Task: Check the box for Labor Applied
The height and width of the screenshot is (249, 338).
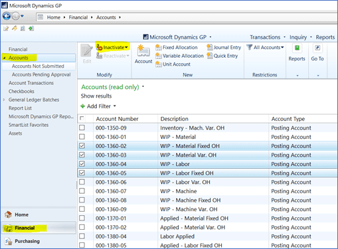Action: (x=82, y=236)
